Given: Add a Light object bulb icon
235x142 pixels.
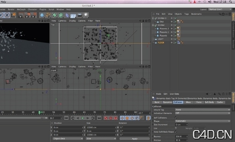Looking at the screenshot, I should click(x=86, y=15).
